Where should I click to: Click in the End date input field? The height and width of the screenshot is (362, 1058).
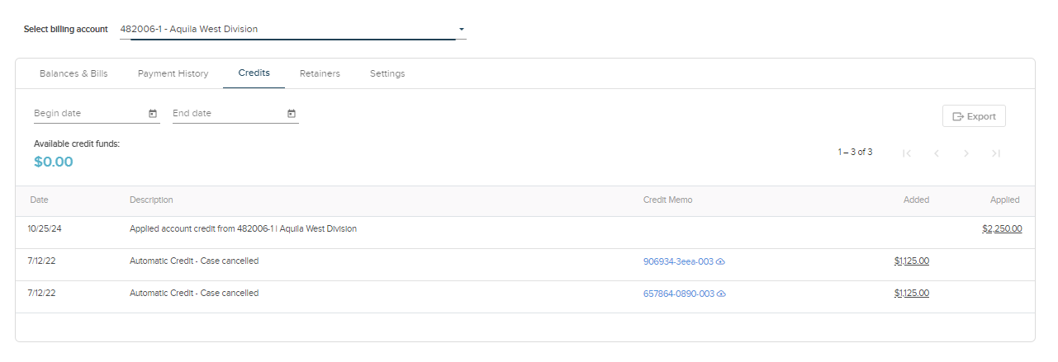(x=225, y=114)
